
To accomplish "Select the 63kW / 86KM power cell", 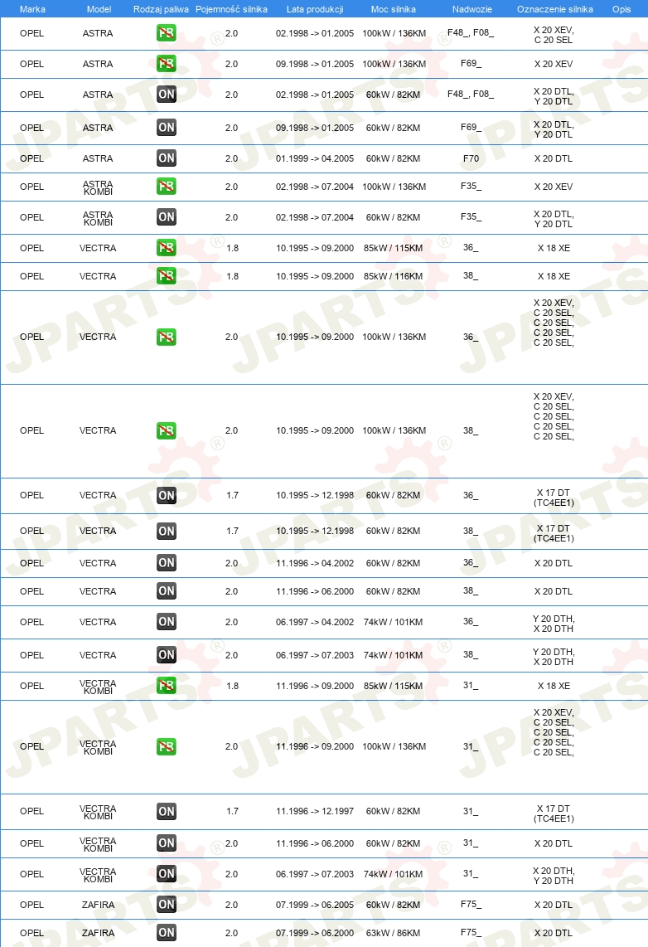I will pyautogui.click(x=394, y=933).
